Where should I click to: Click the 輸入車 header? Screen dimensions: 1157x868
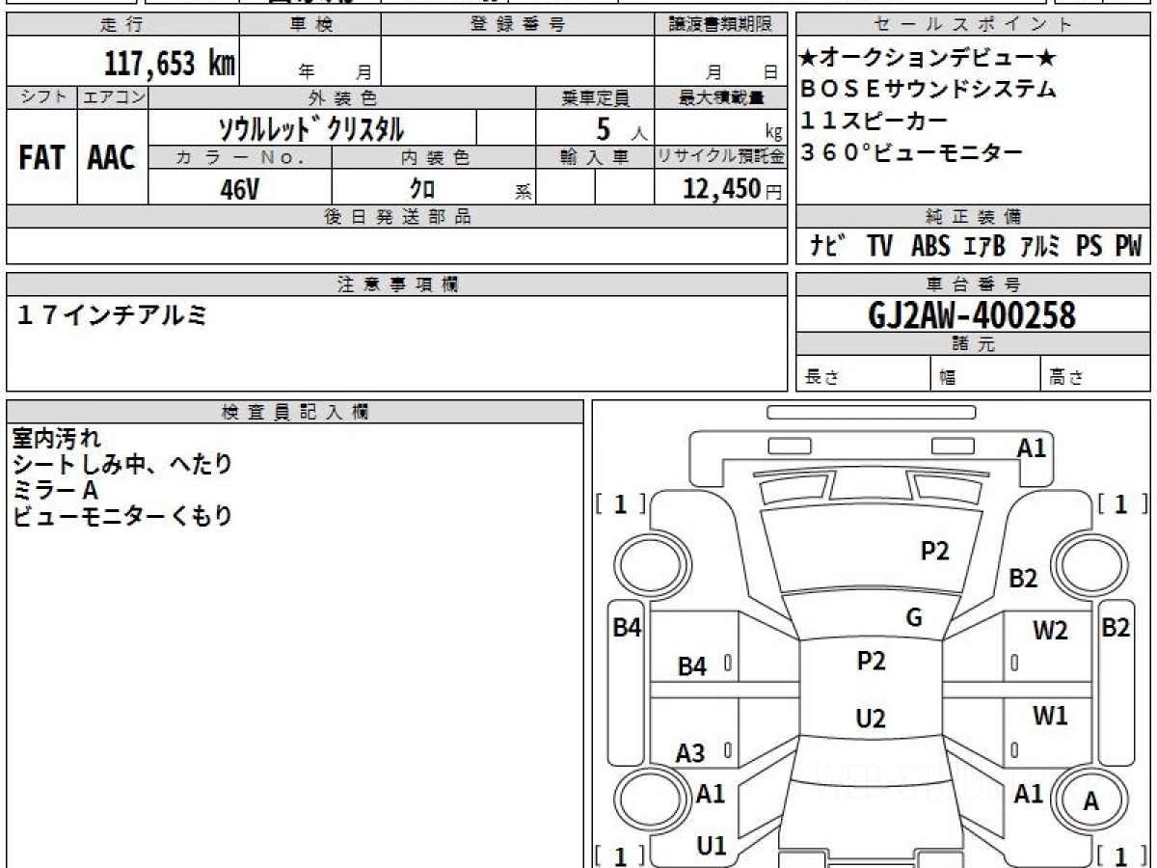[x=595, y=158]
